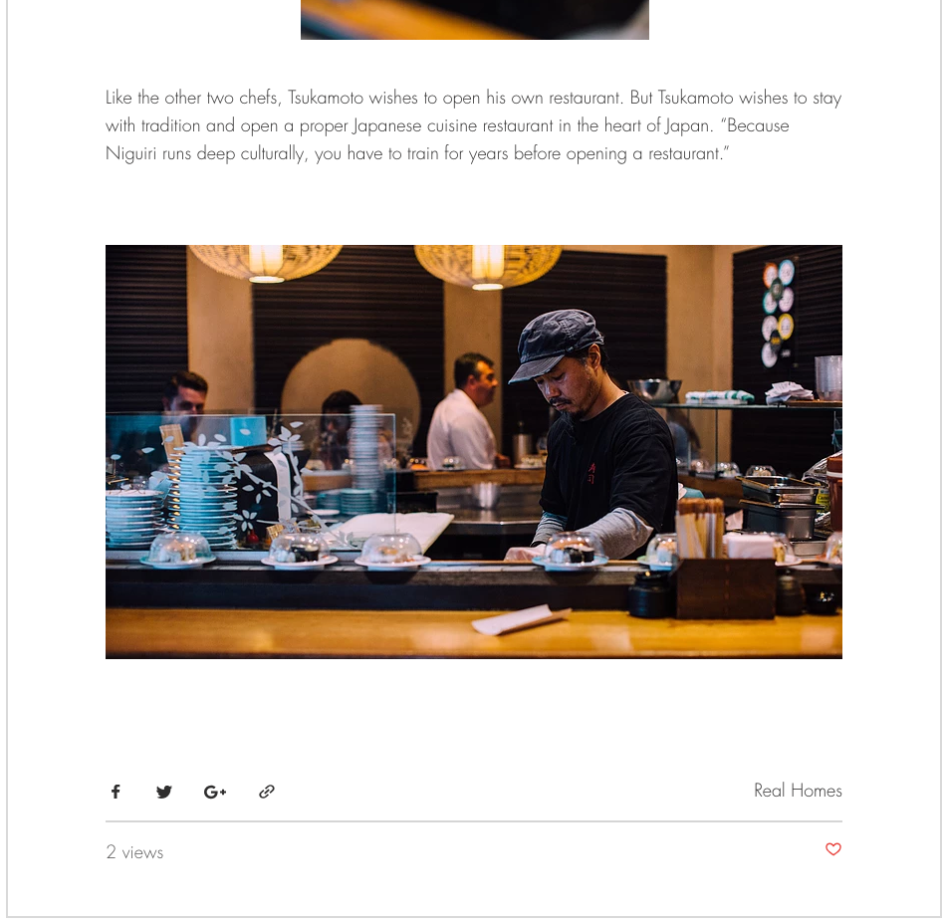The height and width of the screenshot is (922, 942).
Task: Like the post with the heart icon
Action: coord(833,848)
